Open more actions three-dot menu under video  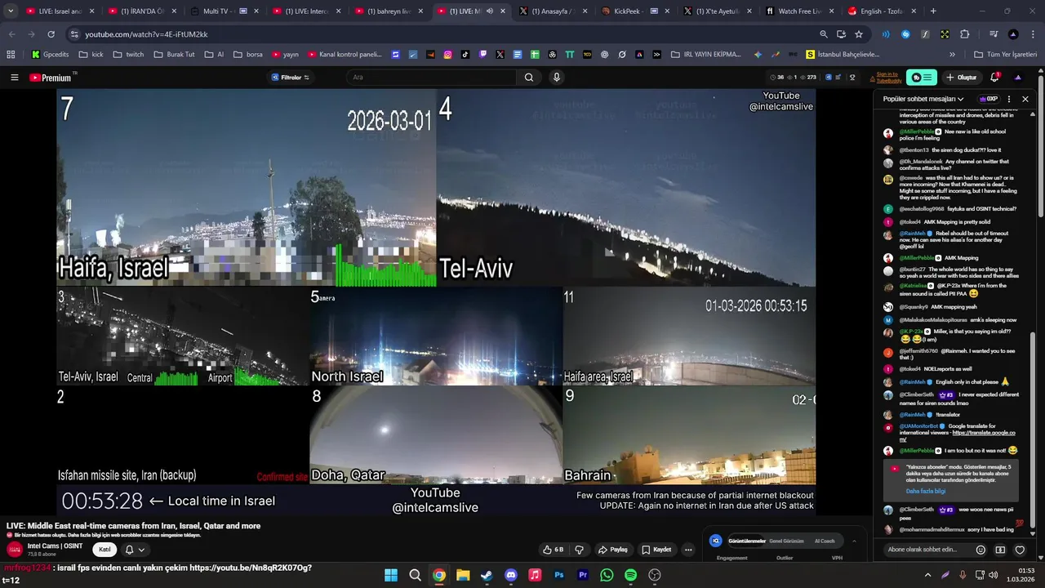click(x=688, y=550)
